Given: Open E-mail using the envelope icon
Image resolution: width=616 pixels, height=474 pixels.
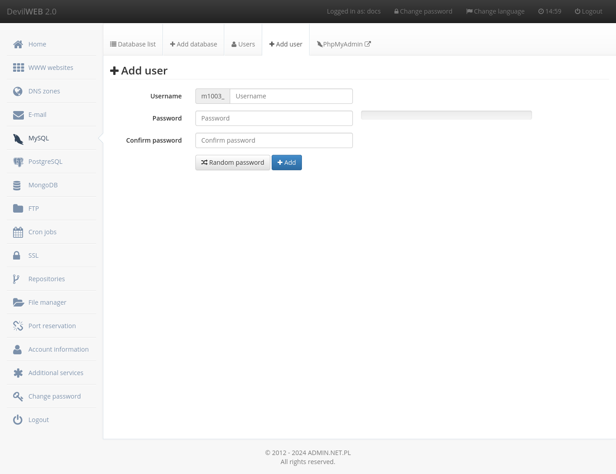Looking at the screenshot, I should point(18,114).
